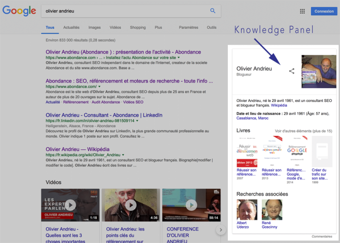The width and height of the screenshot is (340, 243).
Task: Open 2007 'Réussir son référence...' book cover
Action: pyautogui.click(x=247, y=152)
